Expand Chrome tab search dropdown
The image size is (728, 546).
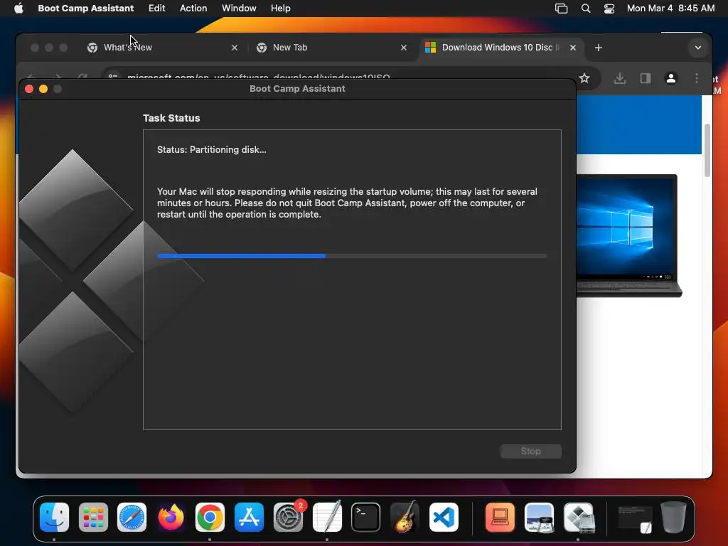(x=697, y=48)
